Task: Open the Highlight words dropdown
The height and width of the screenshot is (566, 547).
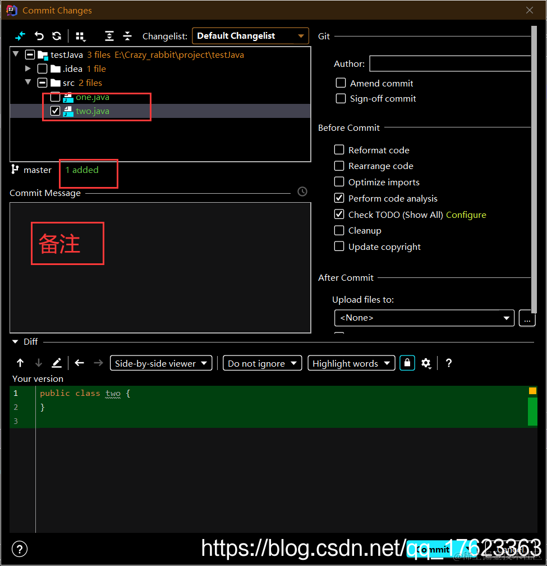Action: [351, 363]
